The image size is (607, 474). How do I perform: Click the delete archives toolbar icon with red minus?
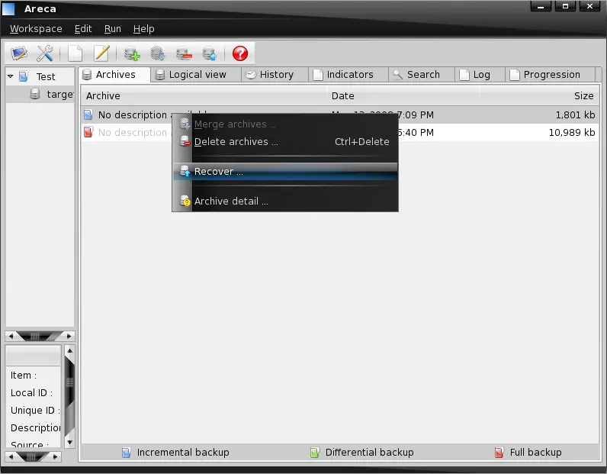coord(184,53)
